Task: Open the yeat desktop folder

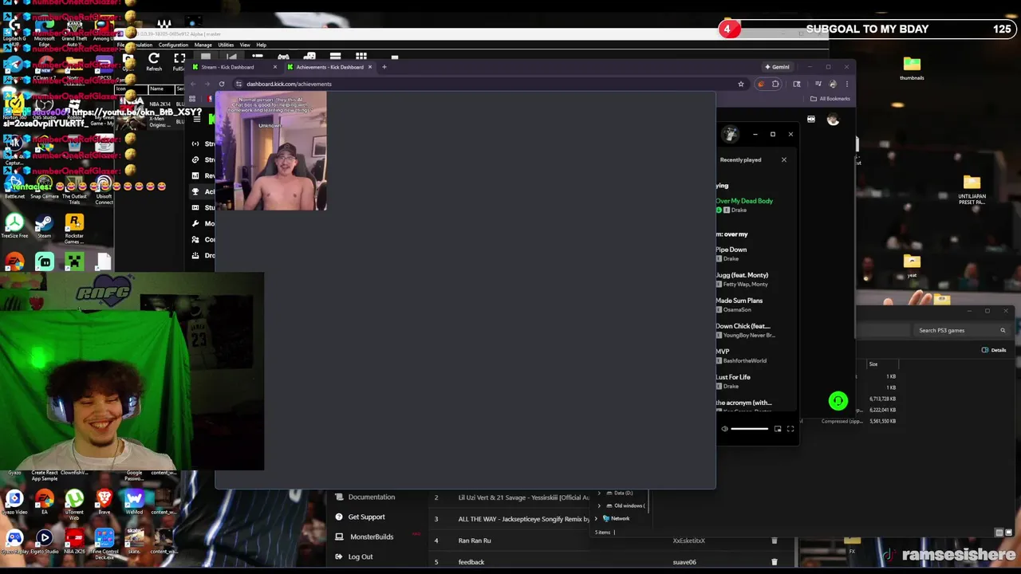Action: [x=912, y=265]
